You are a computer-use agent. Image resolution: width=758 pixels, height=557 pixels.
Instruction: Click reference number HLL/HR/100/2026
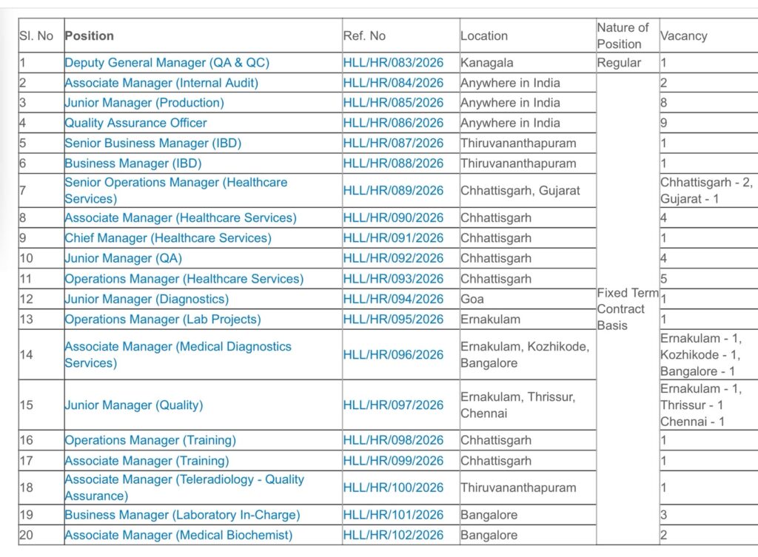[x=393, y=487]
